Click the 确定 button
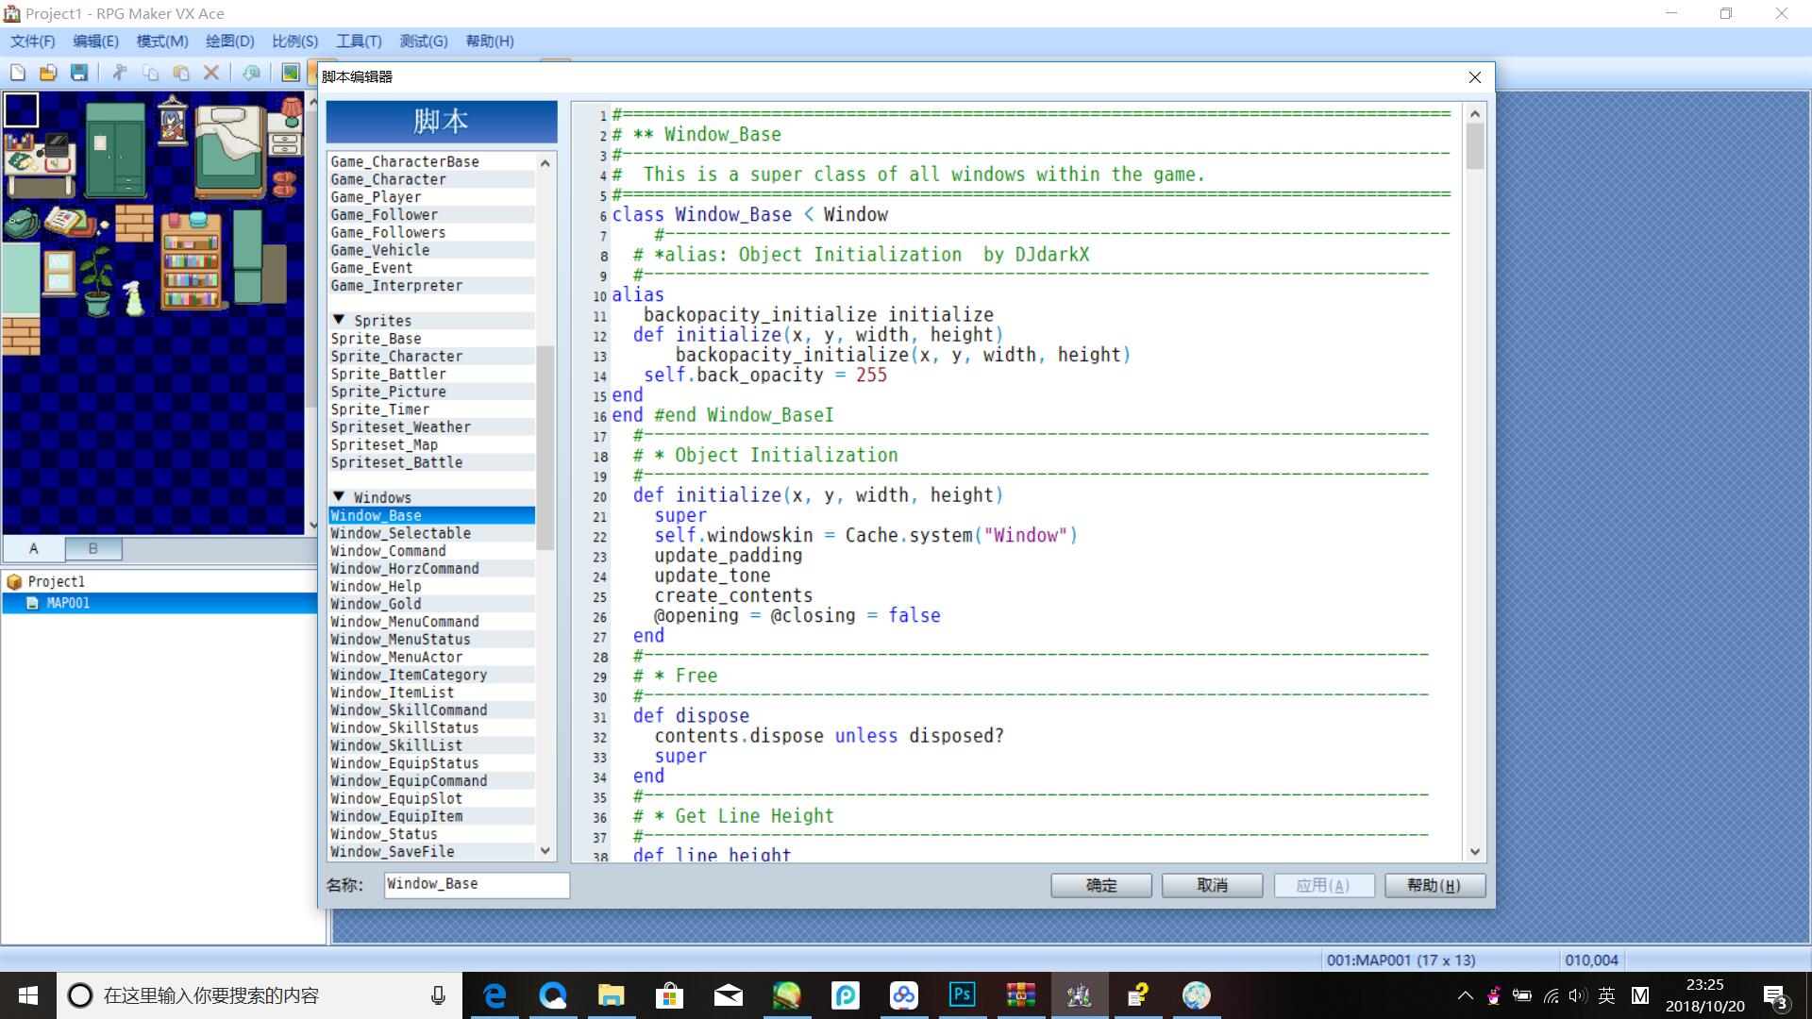Image resolution: width=1812 pixels, height=1019 pixels. coord(1101,885)
